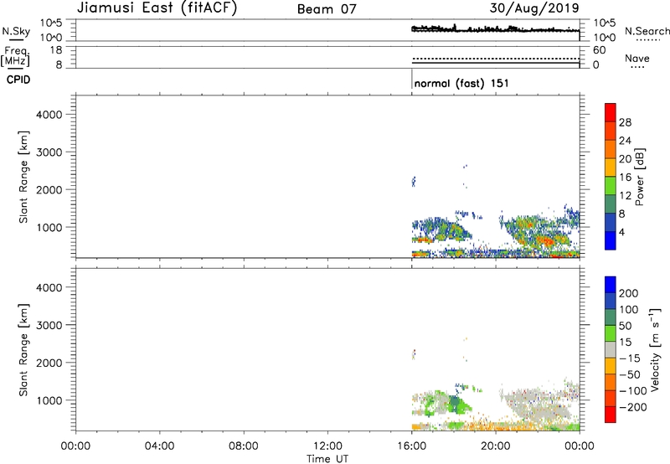Click the '28' value on power scale
The image size is (670, 464).
pos(625,122)
